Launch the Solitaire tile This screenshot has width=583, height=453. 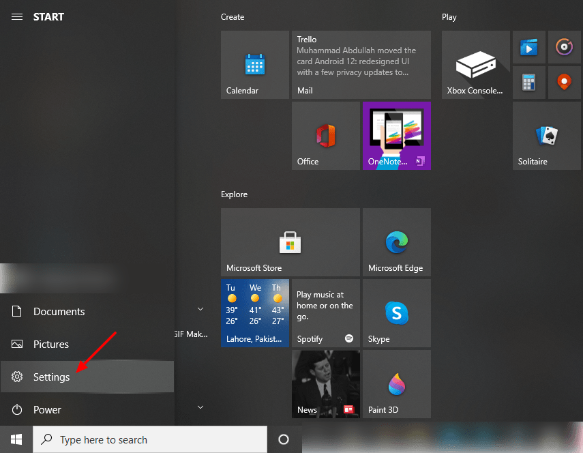547,136
